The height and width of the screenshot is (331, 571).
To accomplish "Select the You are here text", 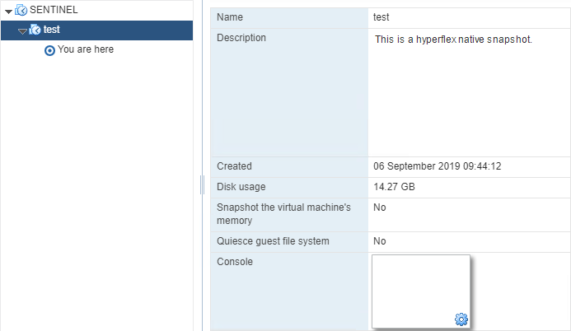I will pyautogui.click(x=86, y=49).
